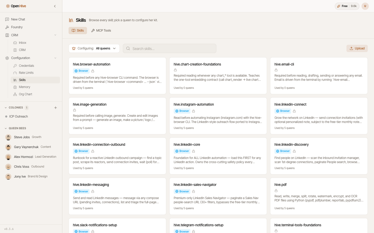This screenshot has width=374, height=233.
Task: Click lock icon on hive.pdf card
Action: coord(276,191)
